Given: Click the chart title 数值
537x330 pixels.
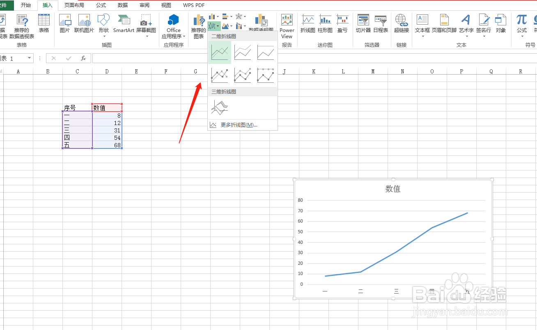Looking at the screenshot, I should point(393,189).
